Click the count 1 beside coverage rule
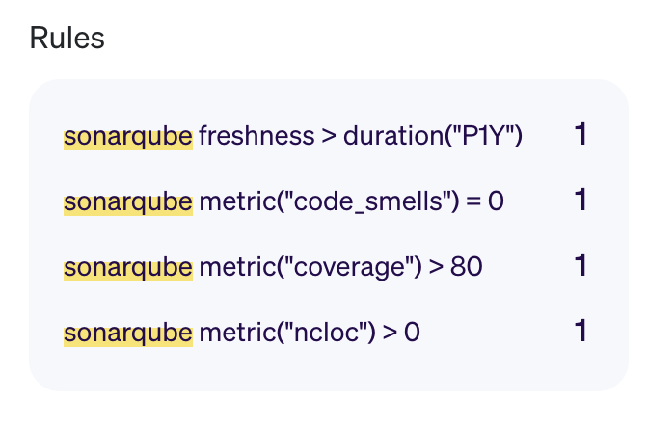 coord(580,265)
